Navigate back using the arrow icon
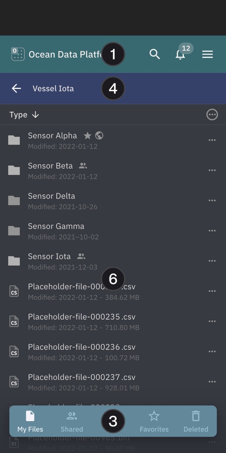Image resolution: width=226 pixels, height=453 pixels. coord(16,88)
